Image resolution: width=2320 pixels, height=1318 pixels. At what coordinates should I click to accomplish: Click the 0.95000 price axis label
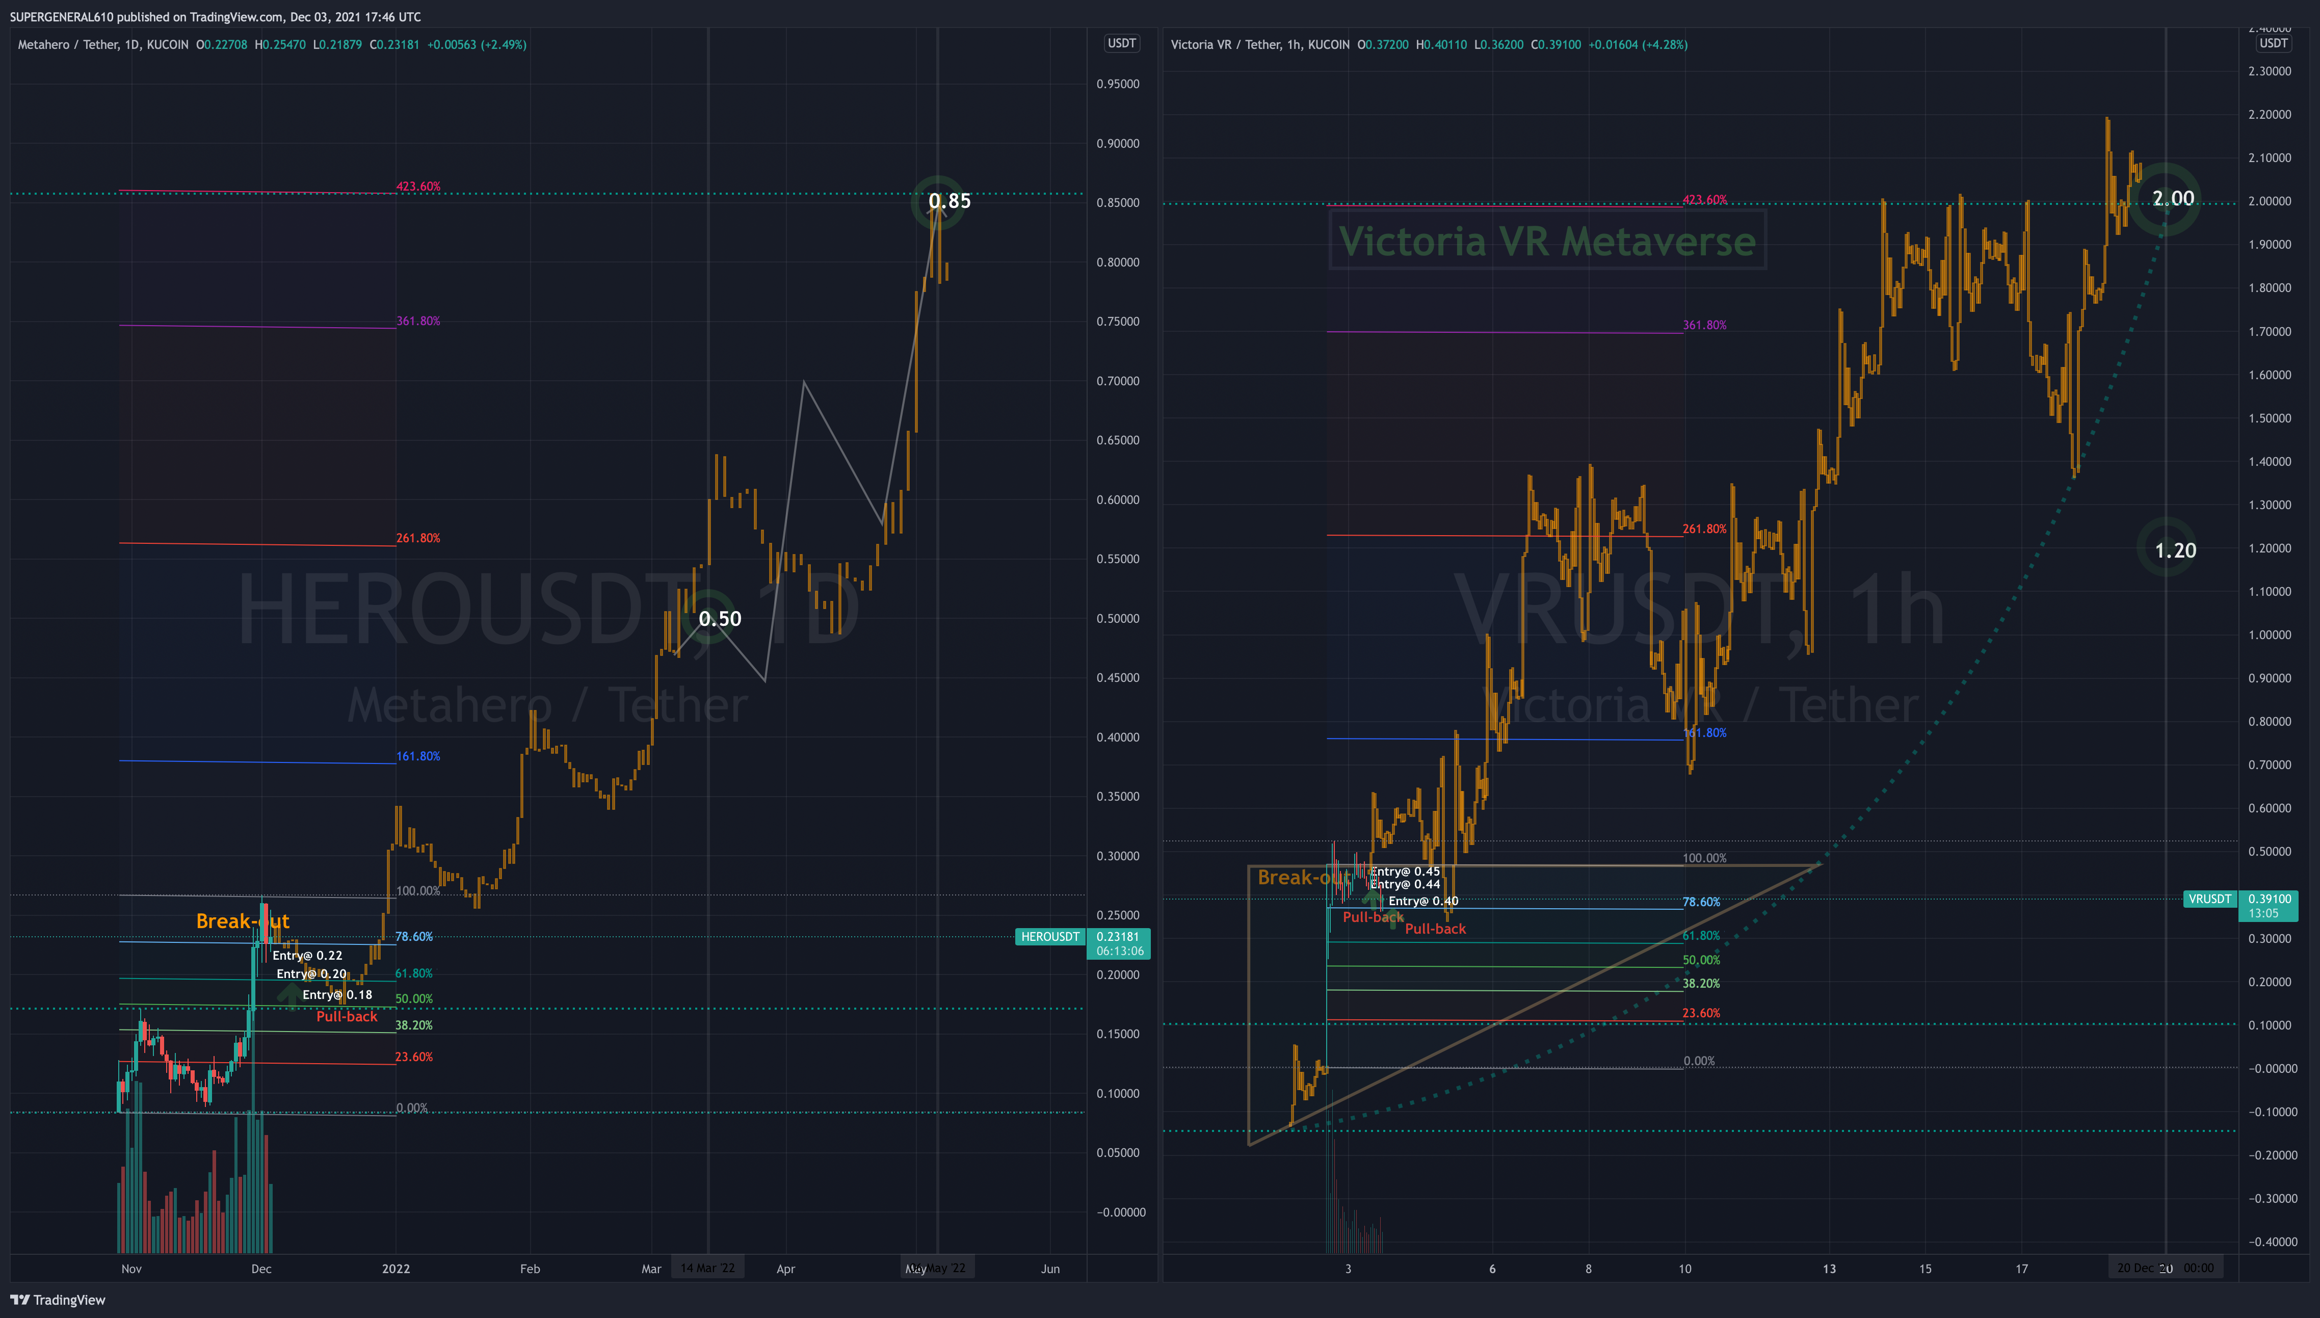(1118, 84)
